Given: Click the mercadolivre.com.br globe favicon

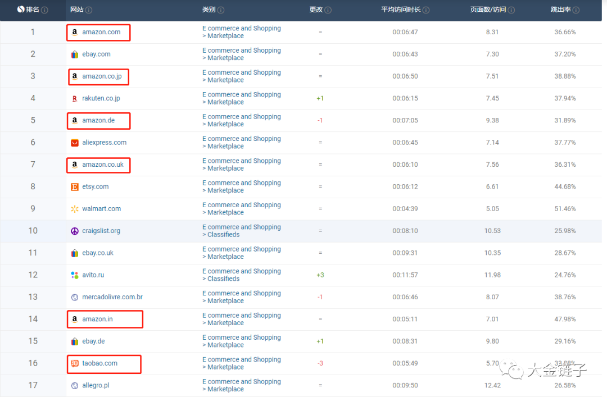Looking at the screenshot, I should pyautogui.click(x=75, y=297).
